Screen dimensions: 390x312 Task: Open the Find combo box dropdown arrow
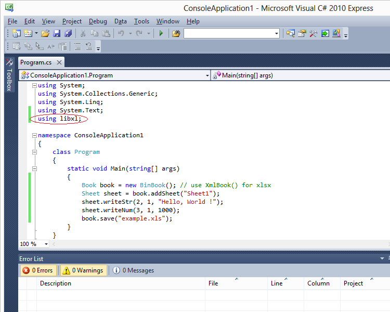coord(277,33)
